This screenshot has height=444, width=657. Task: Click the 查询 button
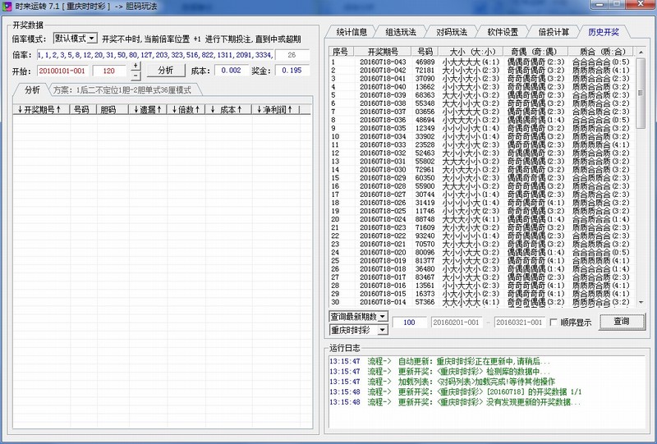(621, 322)
